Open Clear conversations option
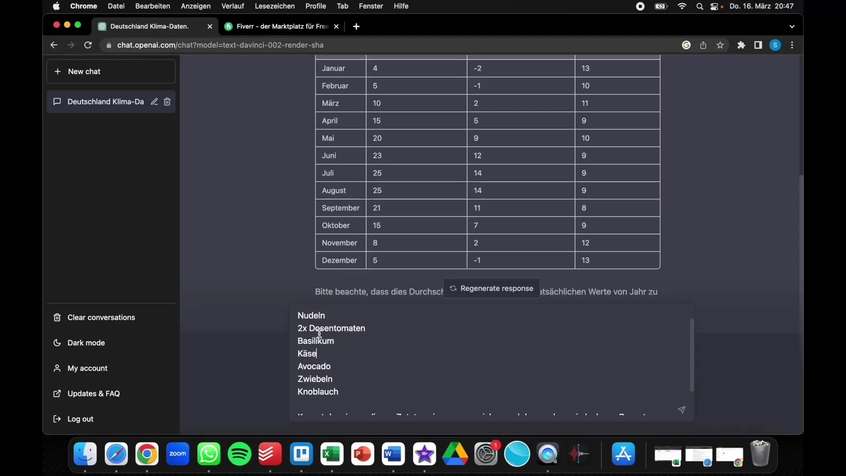This screenshot has height=476, width=846. pyautogui.click(x=101, y=317)
